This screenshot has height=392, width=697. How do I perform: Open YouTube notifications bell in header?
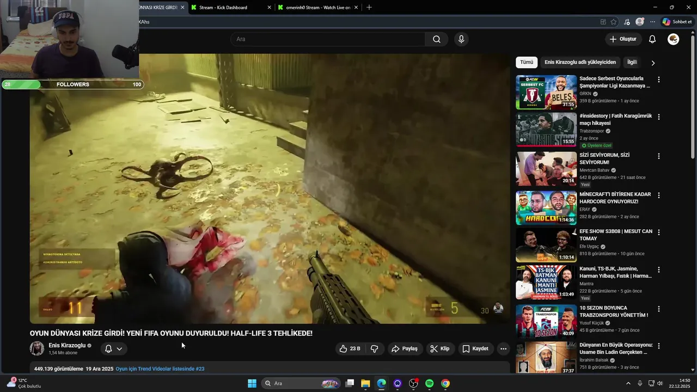652,39
